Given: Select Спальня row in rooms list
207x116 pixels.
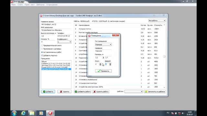Looking at the screenshot, I should pyautogui.click(x=56, y=63).
